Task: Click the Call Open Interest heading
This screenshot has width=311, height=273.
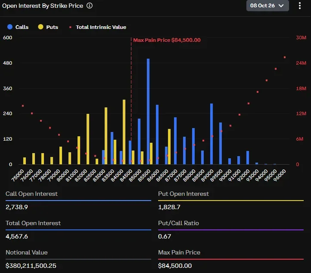Action: click(x=31, y=194)
